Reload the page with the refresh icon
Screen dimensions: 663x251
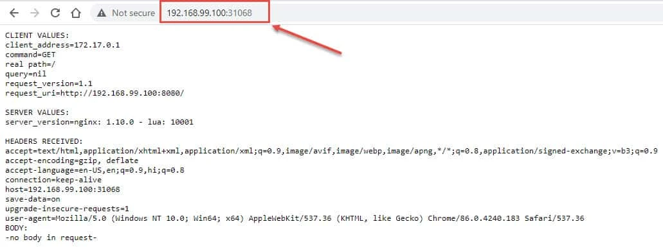coord(55,13)
